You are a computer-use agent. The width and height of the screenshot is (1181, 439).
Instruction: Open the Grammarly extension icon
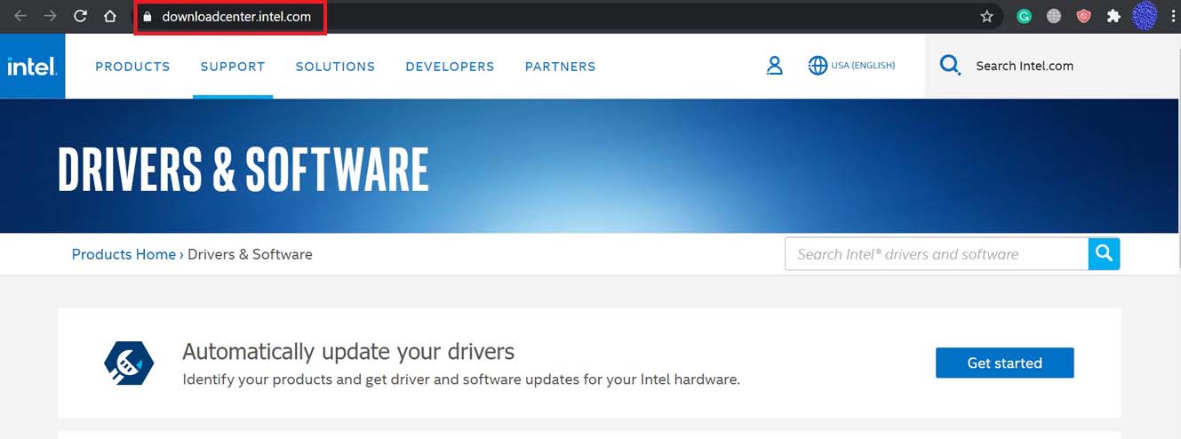[x=1024, y=16]
